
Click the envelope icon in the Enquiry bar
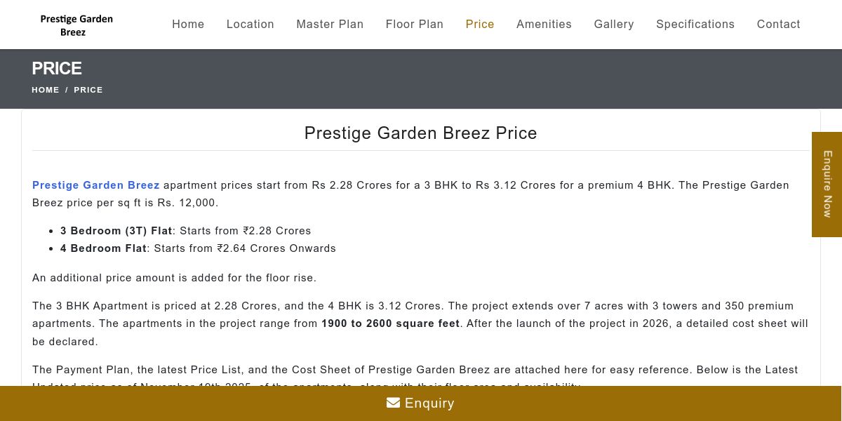click(x=393, y=403)
